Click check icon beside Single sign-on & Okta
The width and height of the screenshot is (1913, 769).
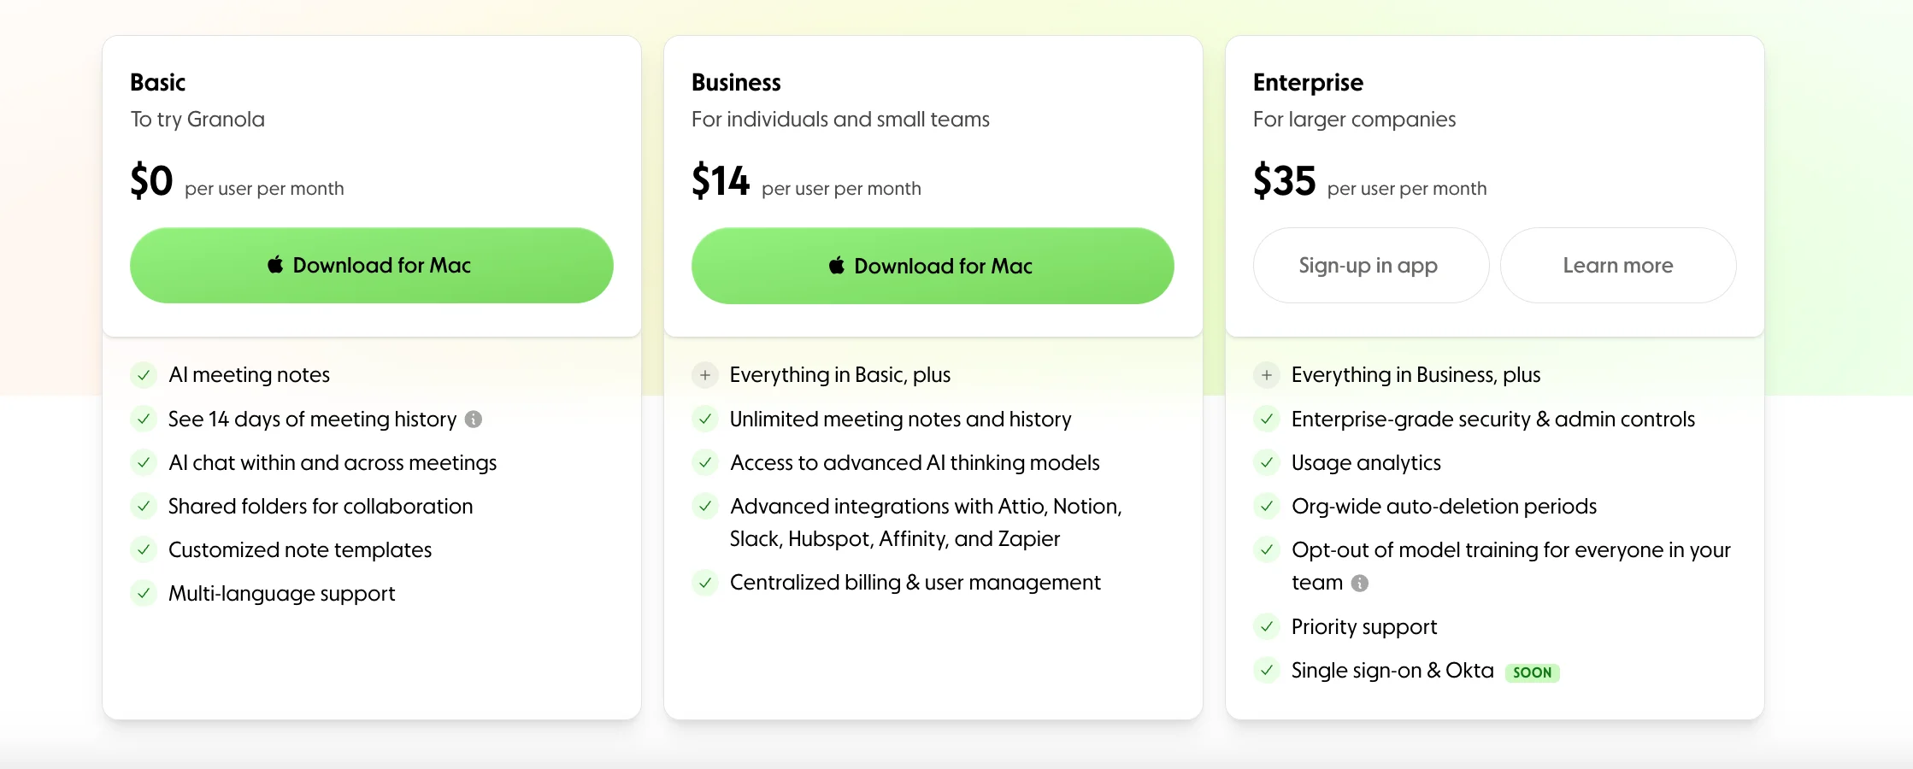(1267, 670)
